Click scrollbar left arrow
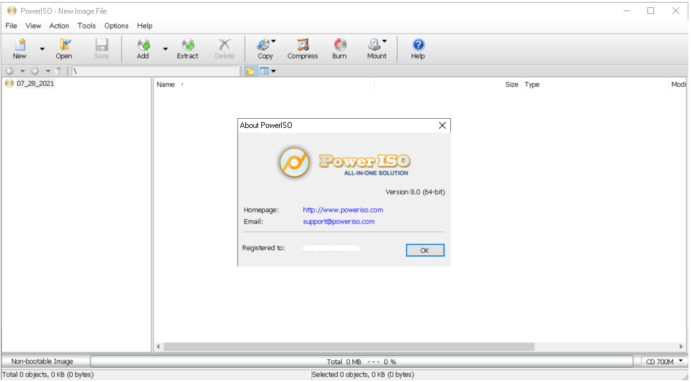 159,346
